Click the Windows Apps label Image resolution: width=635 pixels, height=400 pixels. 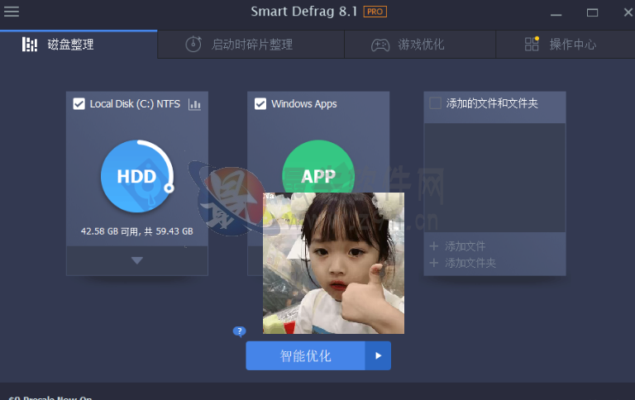coord(304,104)
